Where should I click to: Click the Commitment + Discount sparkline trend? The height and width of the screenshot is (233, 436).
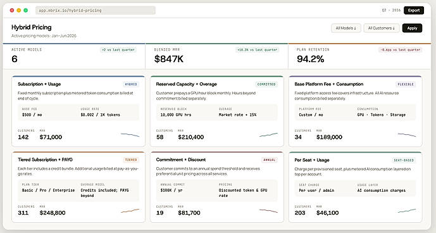click(268, 211)
